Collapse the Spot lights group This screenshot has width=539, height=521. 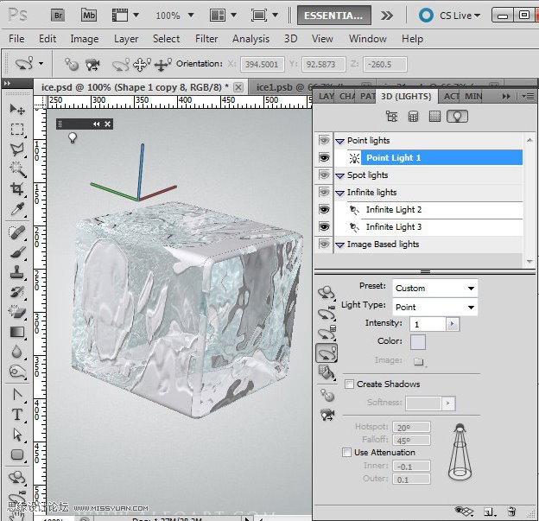[x=340, y=175]
